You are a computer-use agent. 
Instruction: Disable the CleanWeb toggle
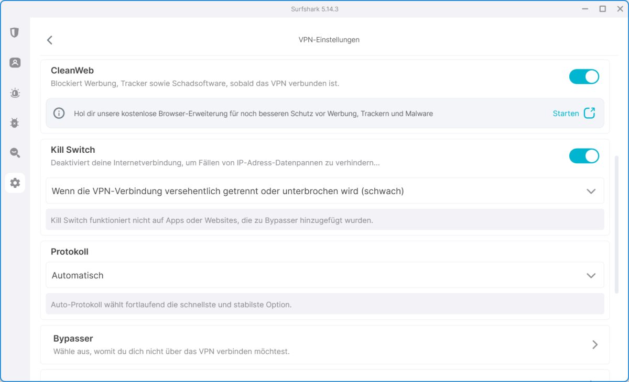584,76
